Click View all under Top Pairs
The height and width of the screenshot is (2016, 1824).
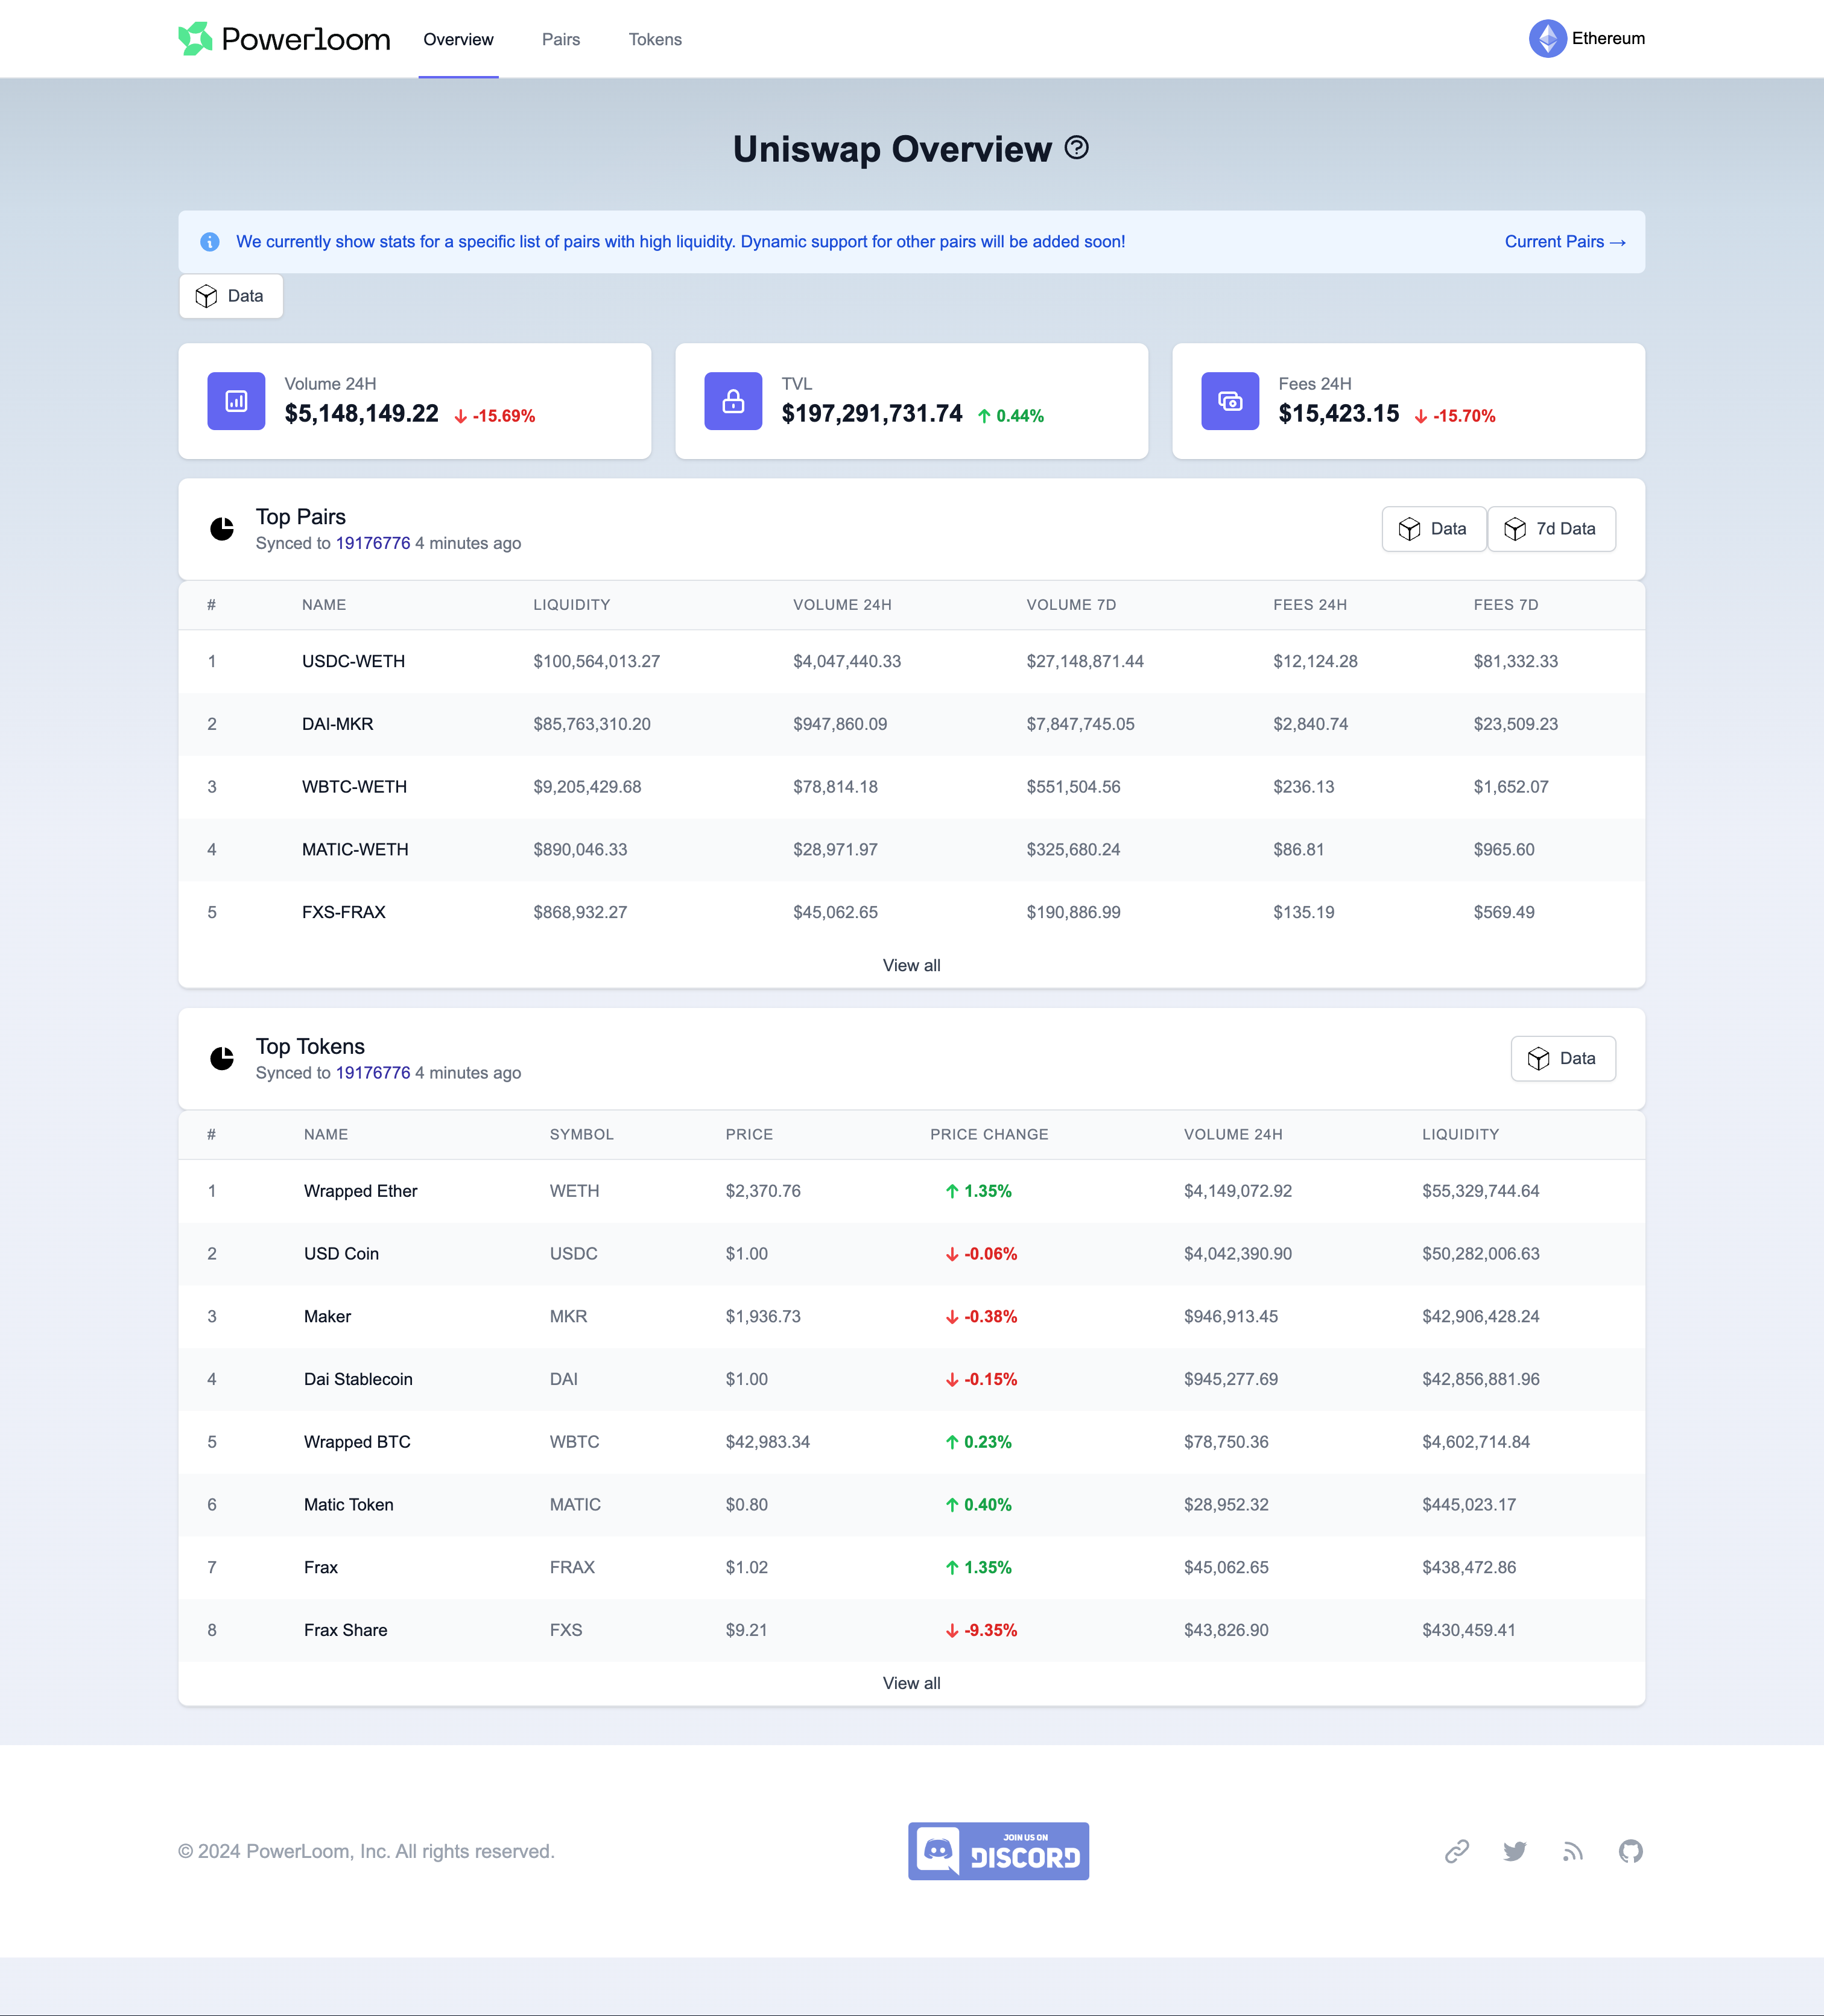911,965
